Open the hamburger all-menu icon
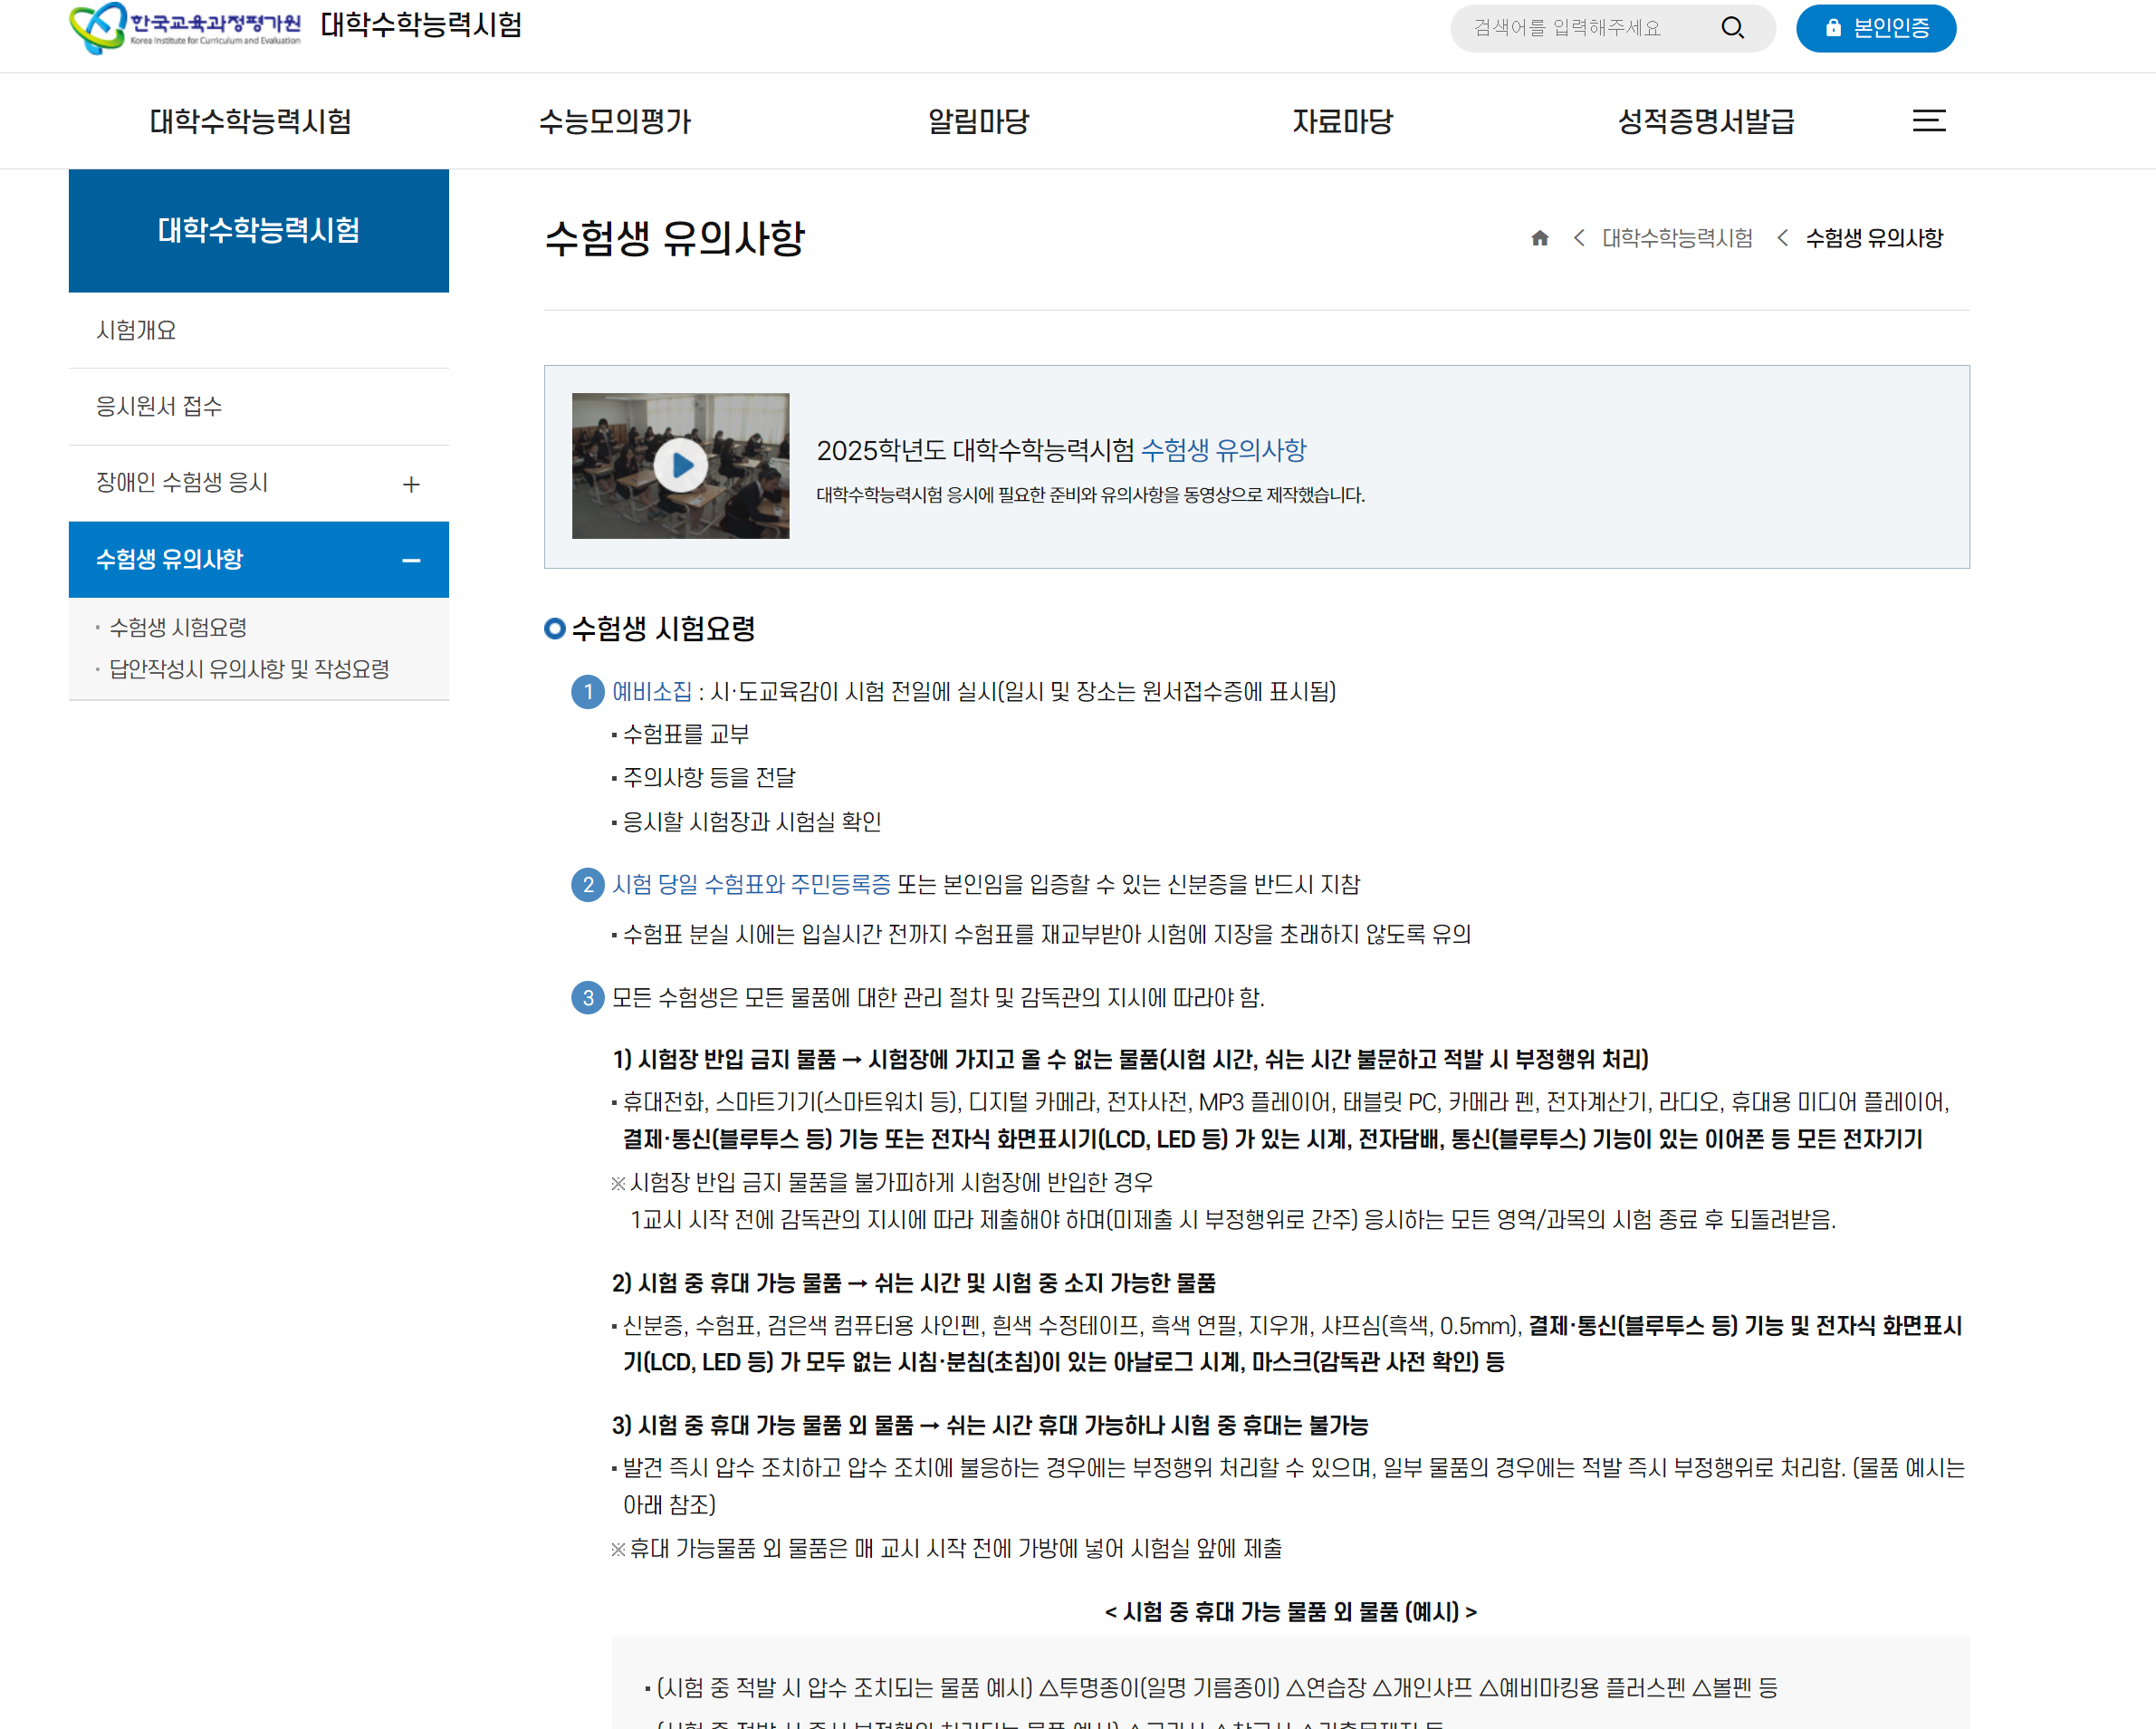 tap(1928, 121)
